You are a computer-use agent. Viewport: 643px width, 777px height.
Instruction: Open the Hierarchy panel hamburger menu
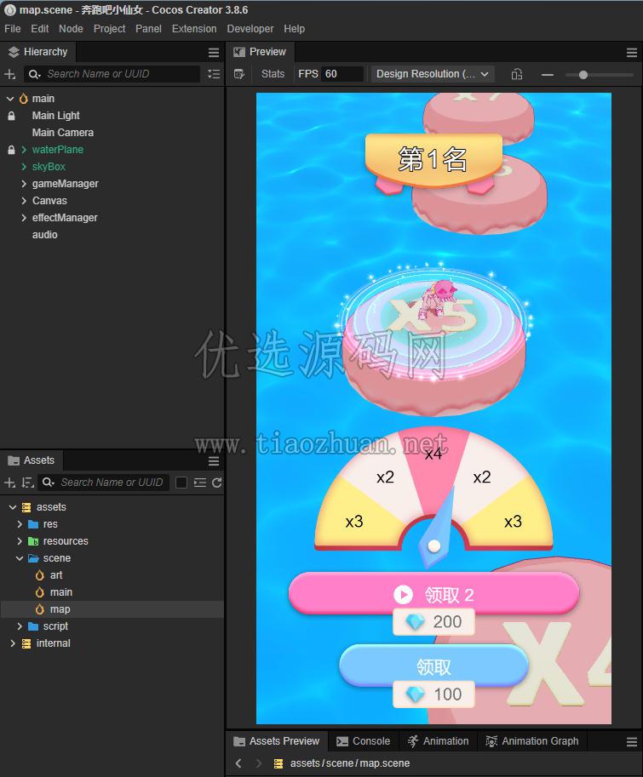click(x=214, y=53)
